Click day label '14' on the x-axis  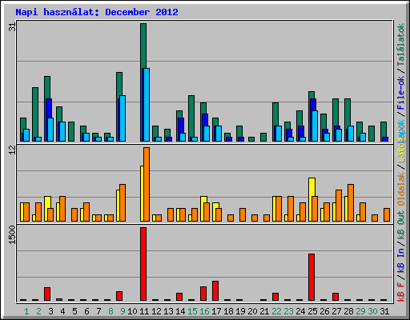click(180, 311)
